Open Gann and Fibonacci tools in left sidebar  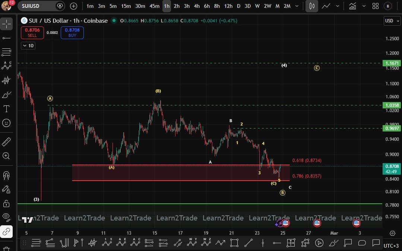[x=6, y=52]
